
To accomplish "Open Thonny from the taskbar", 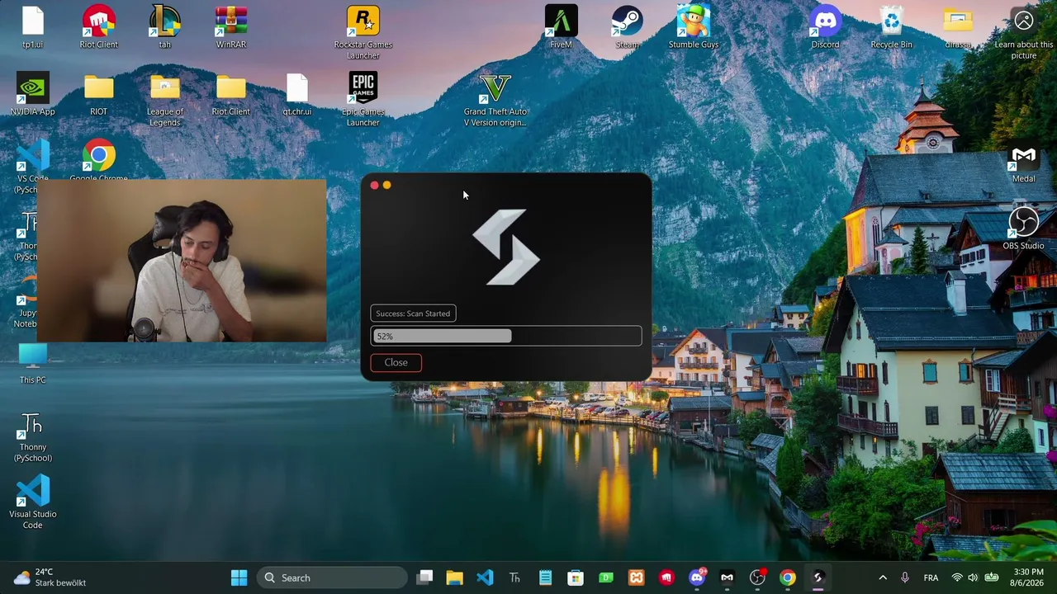I will (515, 577).
